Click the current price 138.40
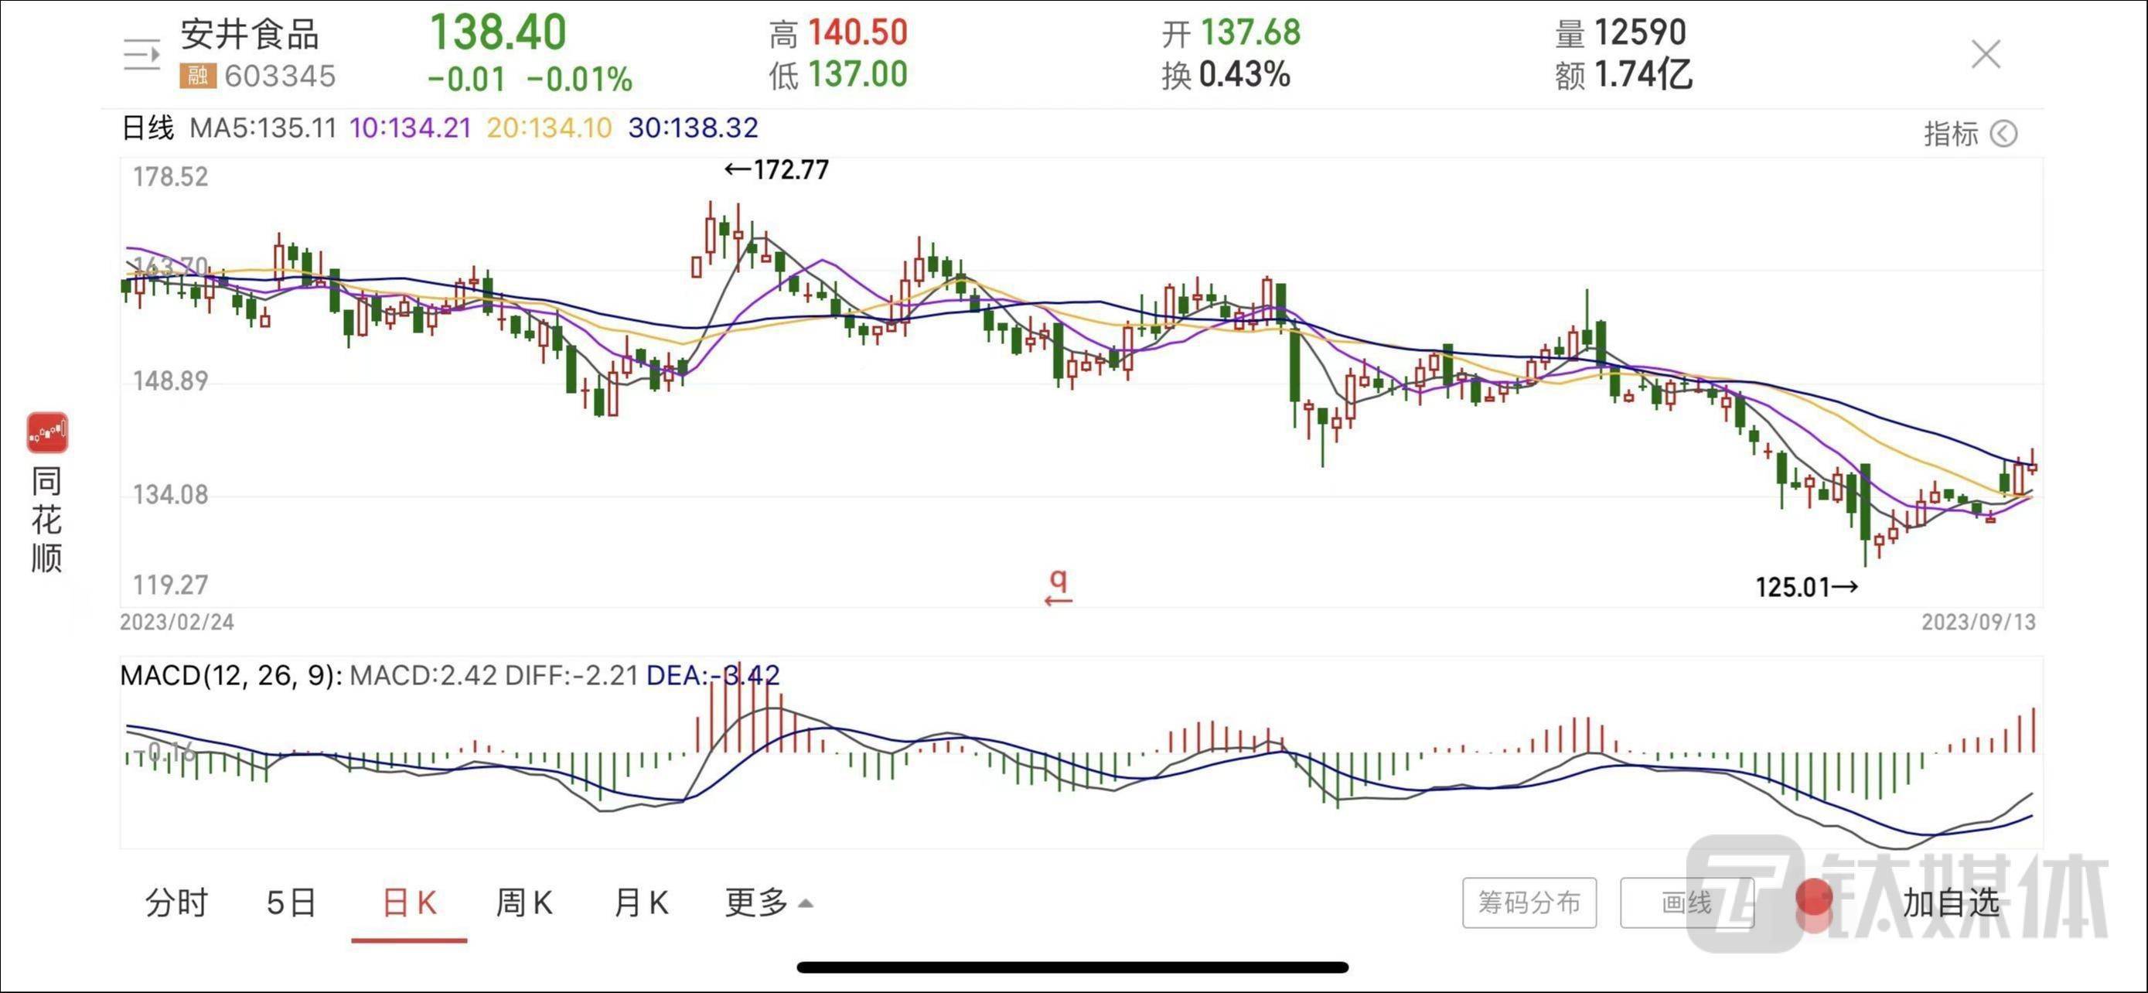The image size is (2148, 993). pos(497,32)
